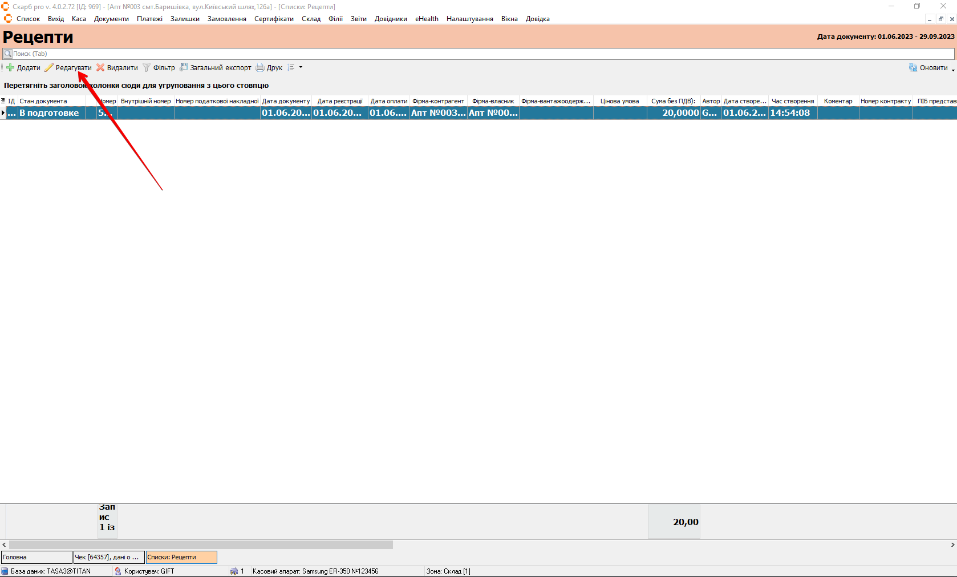Click the Друк printer icon
The width and height of the screenshot is (957, 577).
(x=260, y=68)
